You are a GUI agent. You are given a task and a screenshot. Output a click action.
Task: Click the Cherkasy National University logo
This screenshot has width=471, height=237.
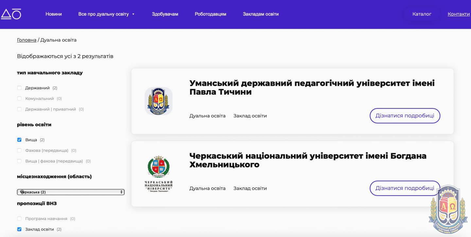coord(158,174)
